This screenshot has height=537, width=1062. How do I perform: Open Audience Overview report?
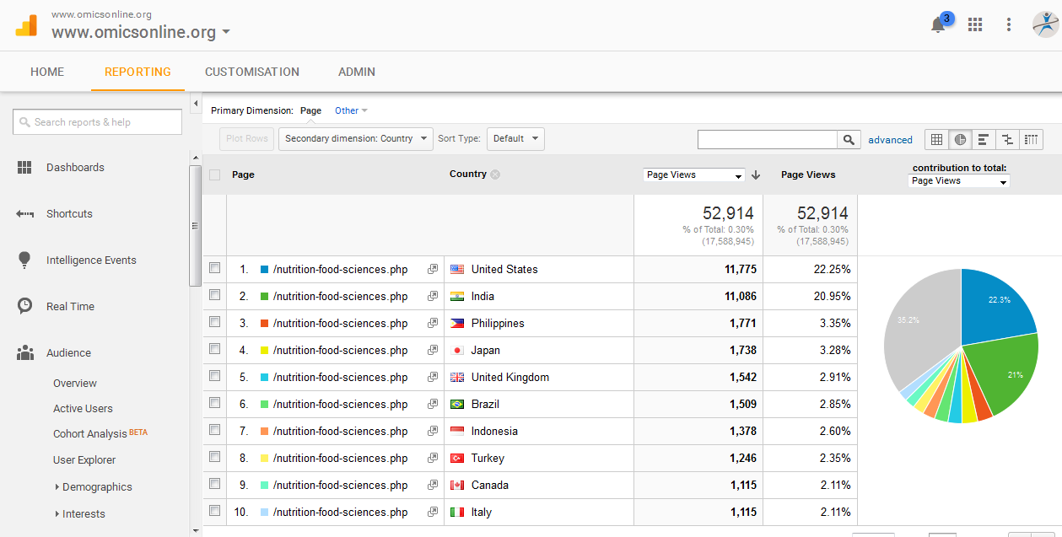point(75,384)
